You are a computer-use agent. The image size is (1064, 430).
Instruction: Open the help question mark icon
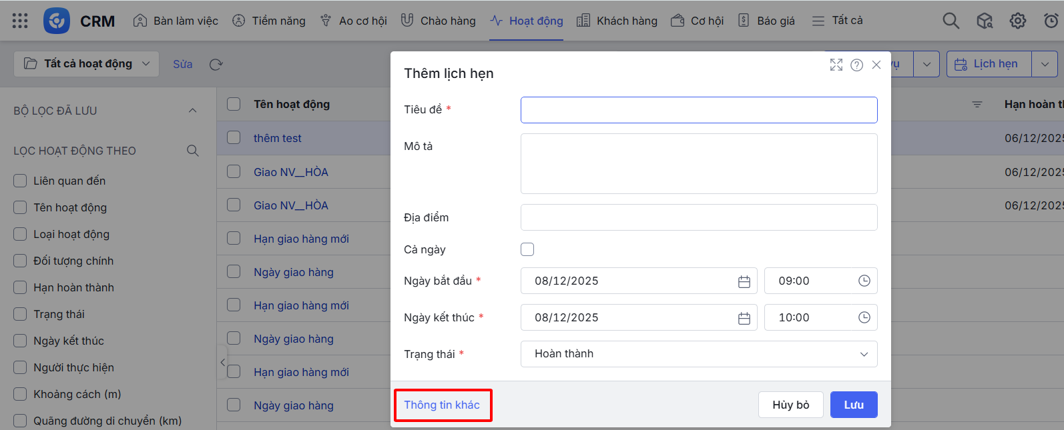(856, 65)
